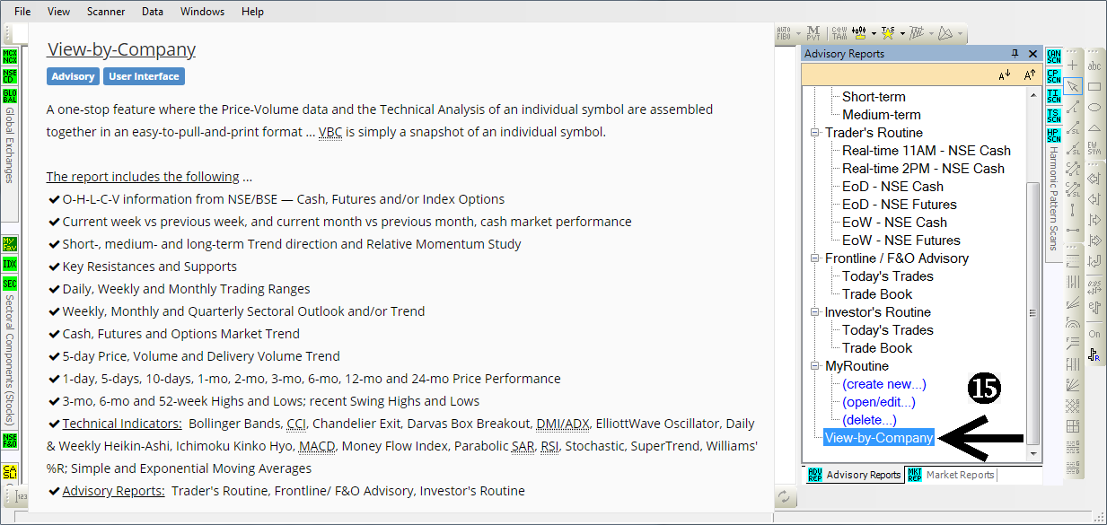
Task: Sort advisory reports A descending
Action: tap(1005, 75)
